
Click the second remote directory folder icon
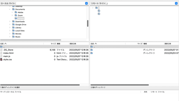92,53
